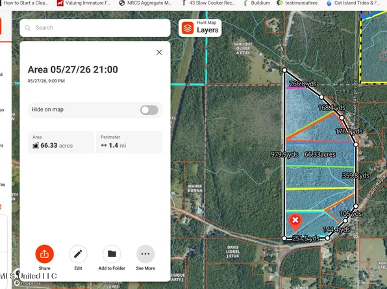The image size is (387, 289).
Task: Focus the Search input field
Action: click(95, 28)
